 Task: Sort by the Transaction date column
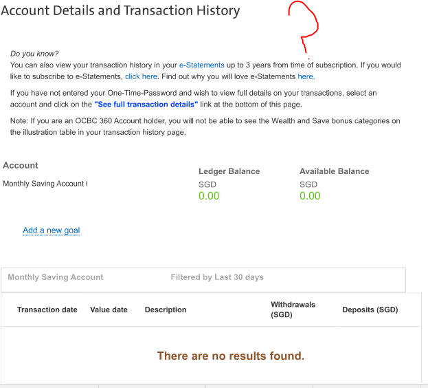pyautogui.click(x=47, y=310)
